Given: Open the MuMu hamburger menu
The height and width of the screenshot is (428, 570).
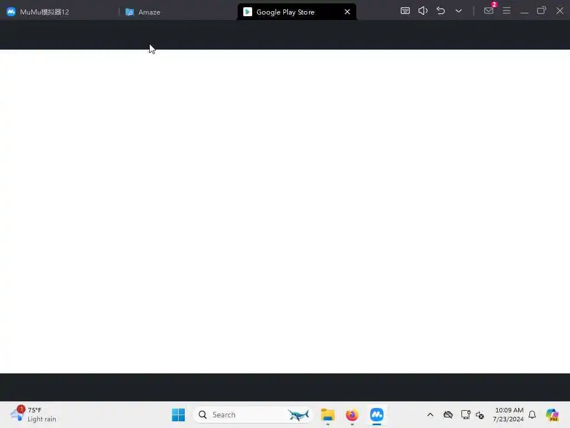Looking at the screenshot, I should pos(507,11).
